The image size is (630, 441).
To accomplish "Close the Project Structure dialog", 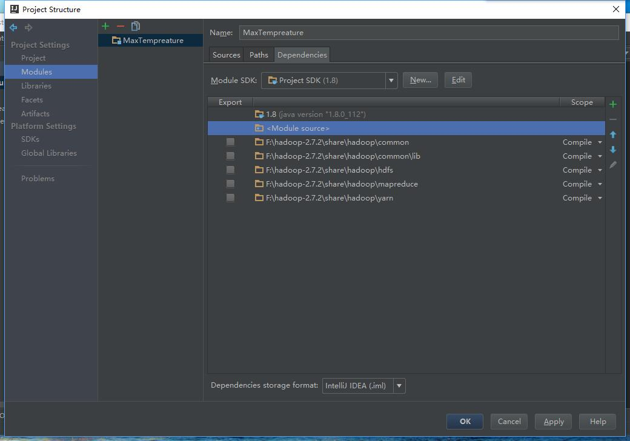I will click(616, 9).
